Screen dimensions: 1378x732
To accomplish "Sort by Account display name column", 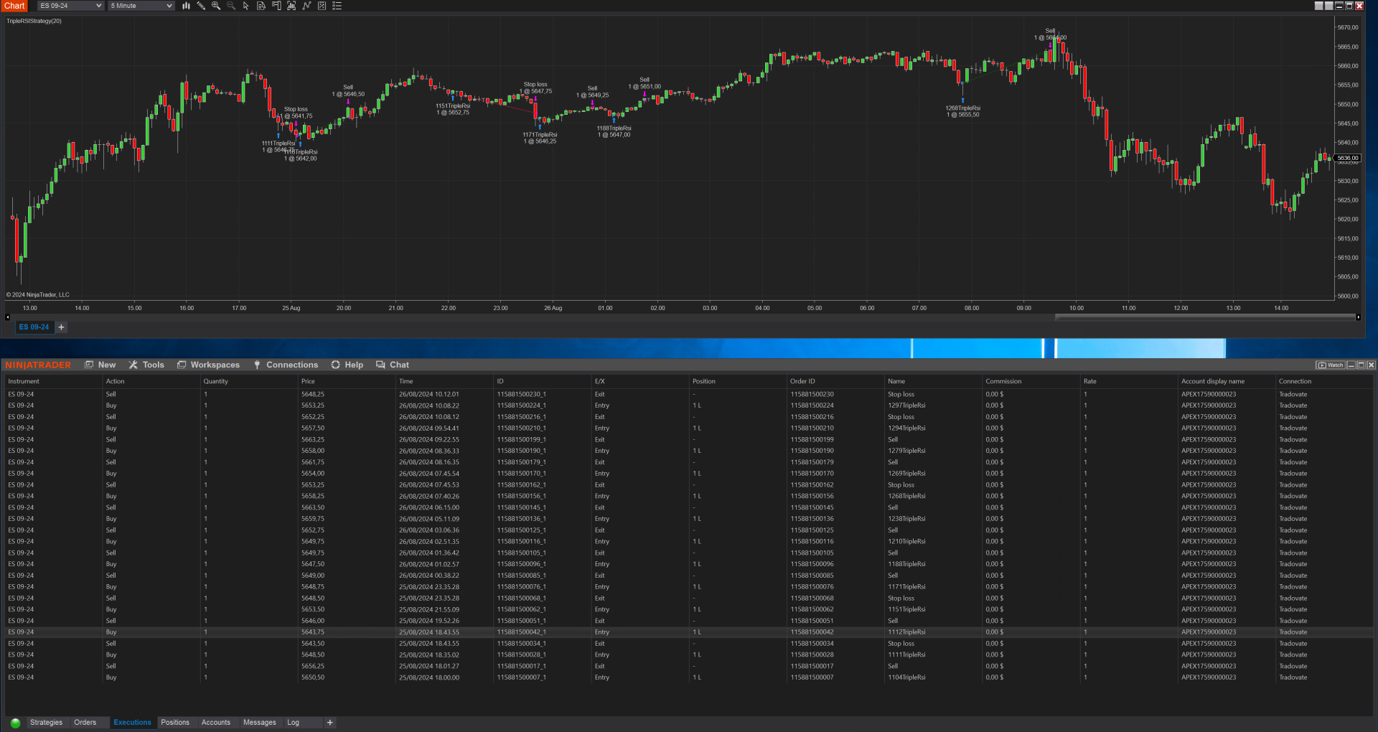I will tap(1213, 381).
